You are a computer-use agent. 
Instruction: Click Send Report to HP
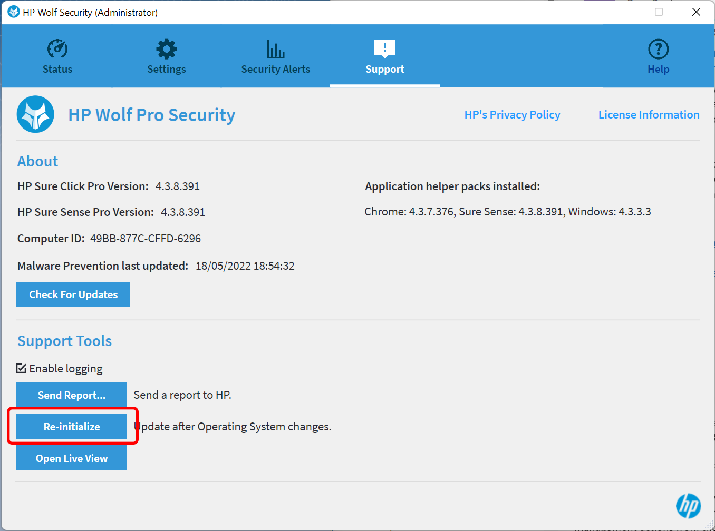pos(71,394)
